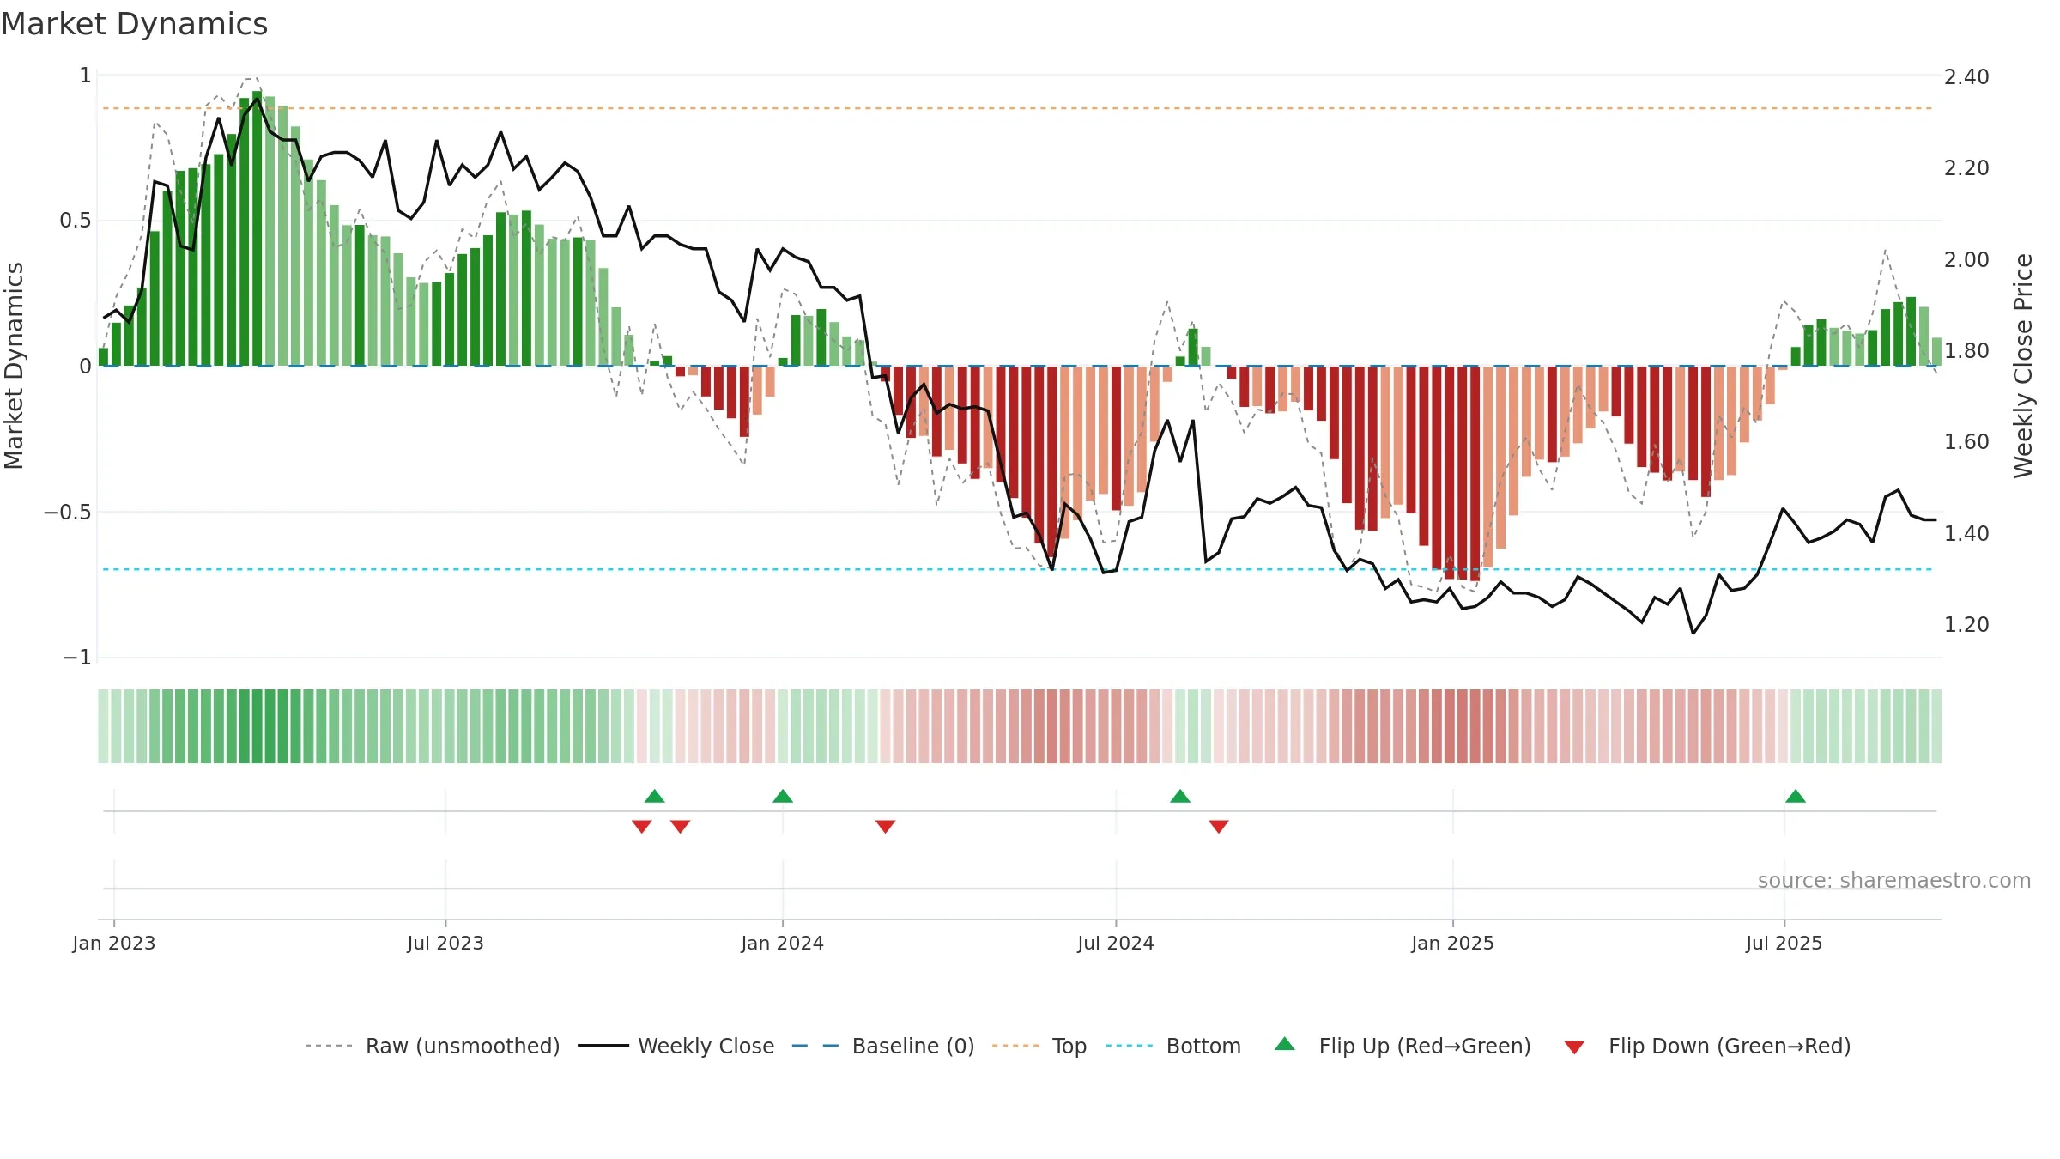Click the Market Dynamics chart title

134,24
